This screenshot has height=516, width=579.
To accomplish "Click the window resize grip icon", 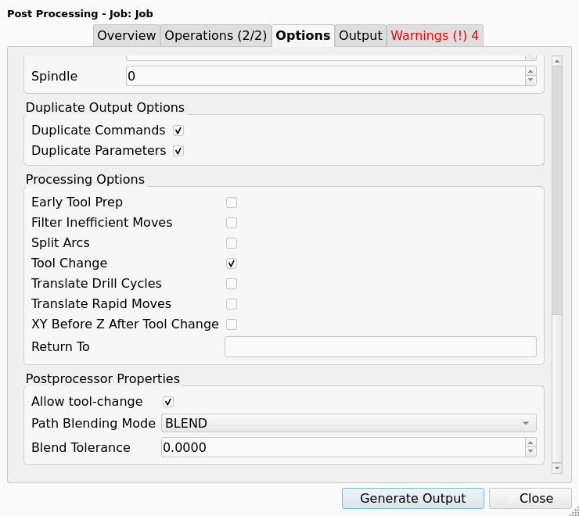I will 575,512.
